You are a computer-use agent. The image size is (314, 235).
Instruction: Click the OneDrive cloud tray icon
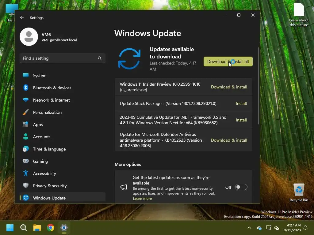(x=259, y=228)
